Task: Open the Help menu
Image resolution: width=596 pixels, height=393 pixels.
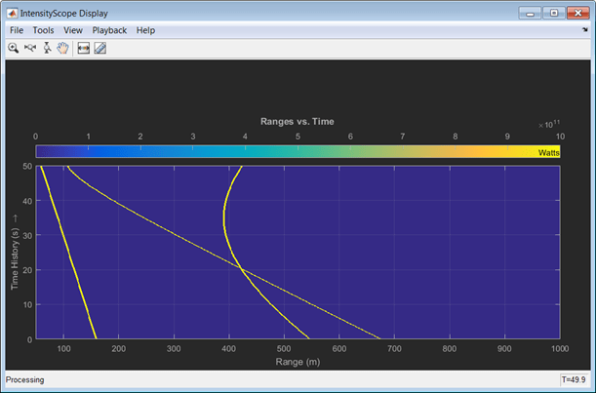Action: (x=145, y=30)
